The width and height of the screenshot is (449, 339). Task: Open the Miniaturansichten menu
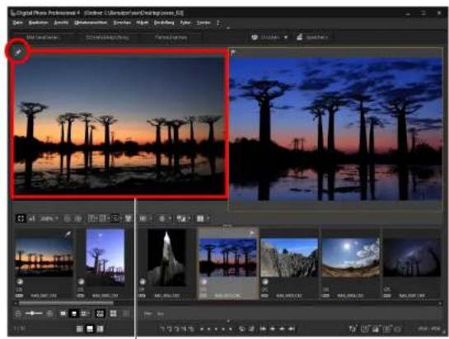coord(91,22)
